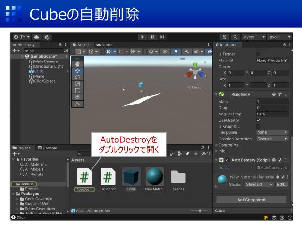Switch to the Console tab
The image size is (302, 227).
coord(47,148)
